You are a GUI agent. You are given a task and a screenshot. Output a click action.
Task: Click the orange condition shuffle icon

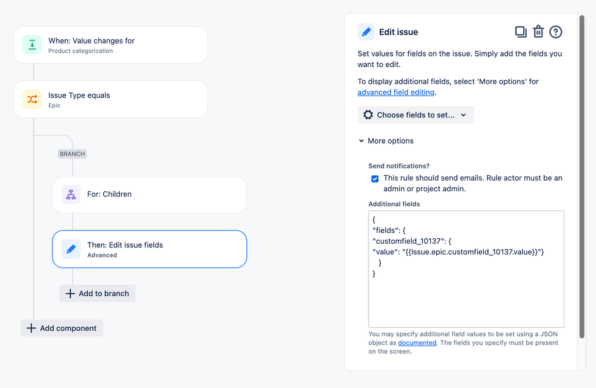tap(32, 100)
